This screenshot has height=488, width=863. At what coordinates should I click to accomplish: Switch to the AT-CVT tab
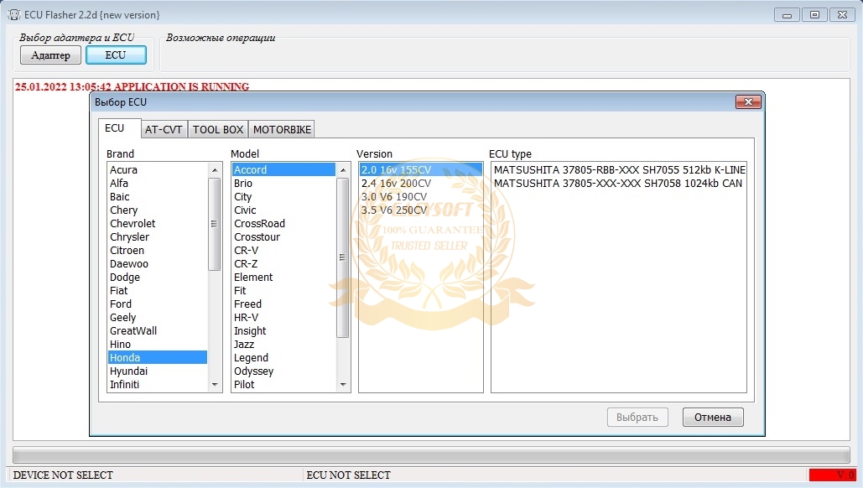click(x=164, y=129)
